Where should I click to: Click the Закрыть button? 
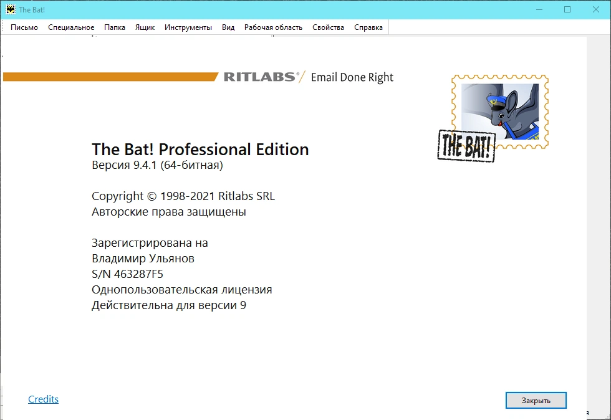click(536, 400)
